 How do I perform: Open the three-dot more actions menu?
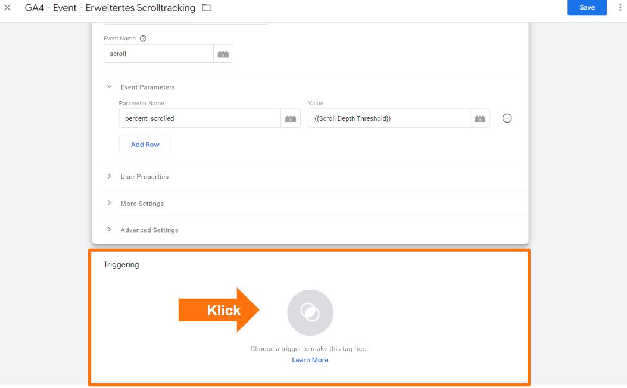(620, 8)
